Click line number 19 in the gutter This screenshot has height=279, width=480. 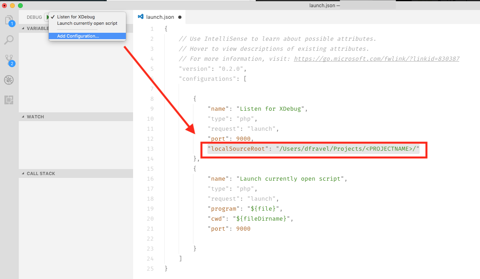pos(150,209)
